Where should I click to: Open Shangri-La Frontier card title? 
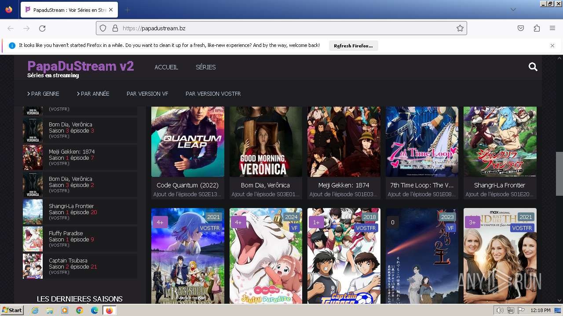(x=500, y=185)
